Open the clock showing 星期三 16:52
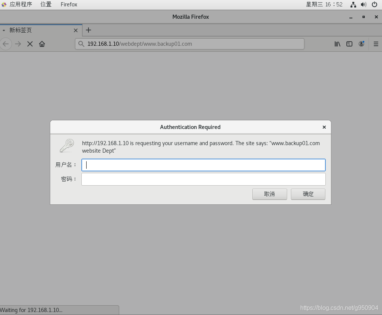 point(324,4)
